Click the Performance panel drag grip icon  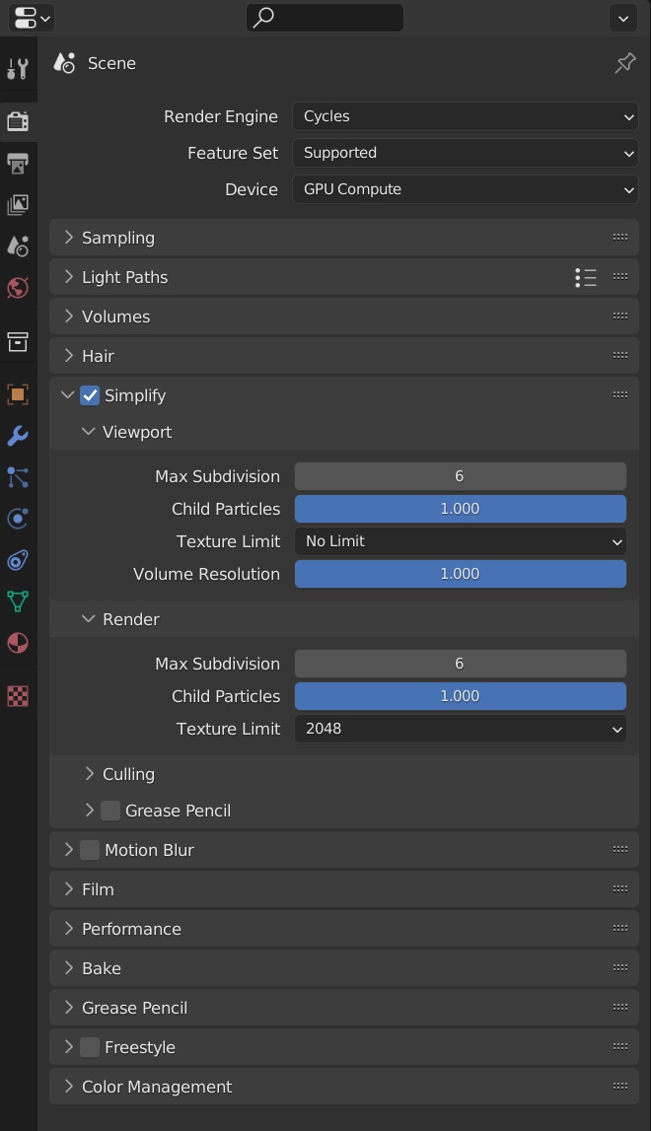click(x=620, y=928)
